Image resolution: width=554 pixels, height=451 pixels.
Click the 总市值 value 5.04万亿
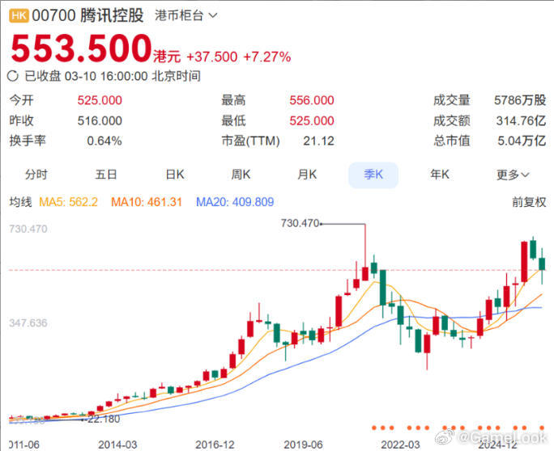click(522, 141)
